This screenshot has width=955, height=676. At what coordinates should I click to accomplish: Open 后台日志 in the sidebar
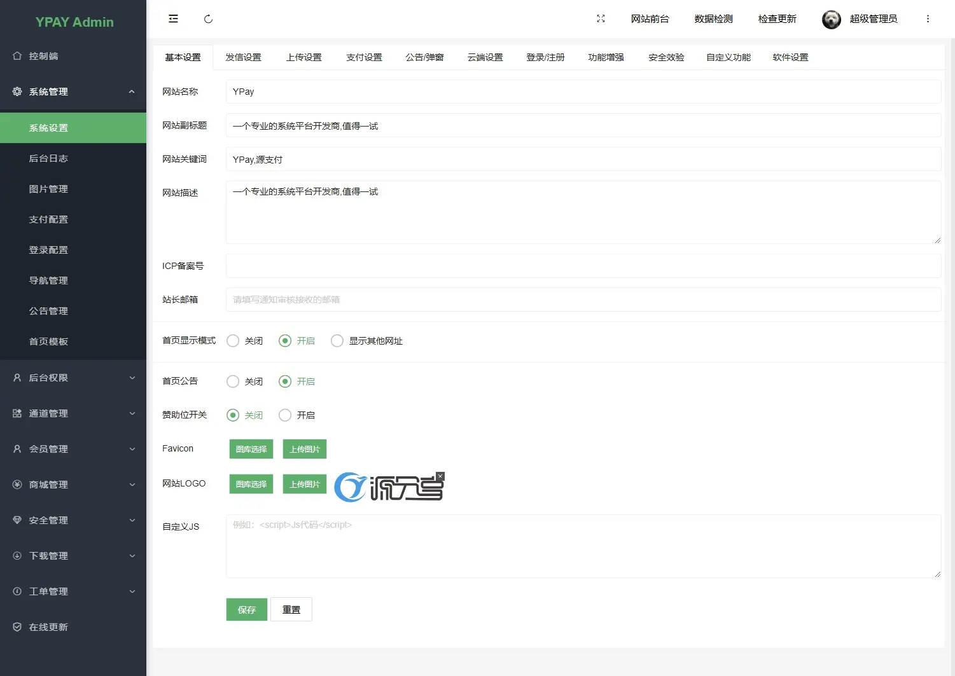click(48, 158)
